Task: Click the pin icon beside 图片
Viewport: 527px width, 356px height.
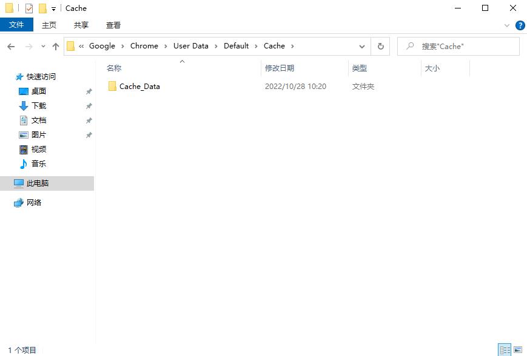Action: [89, 135]
